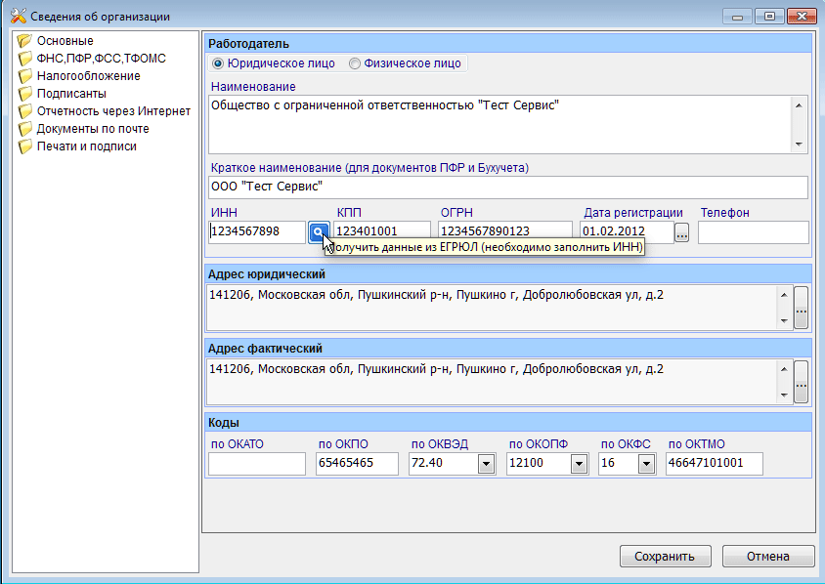
Task: Click the по ОКПО field
Action: tap(357, 464)
